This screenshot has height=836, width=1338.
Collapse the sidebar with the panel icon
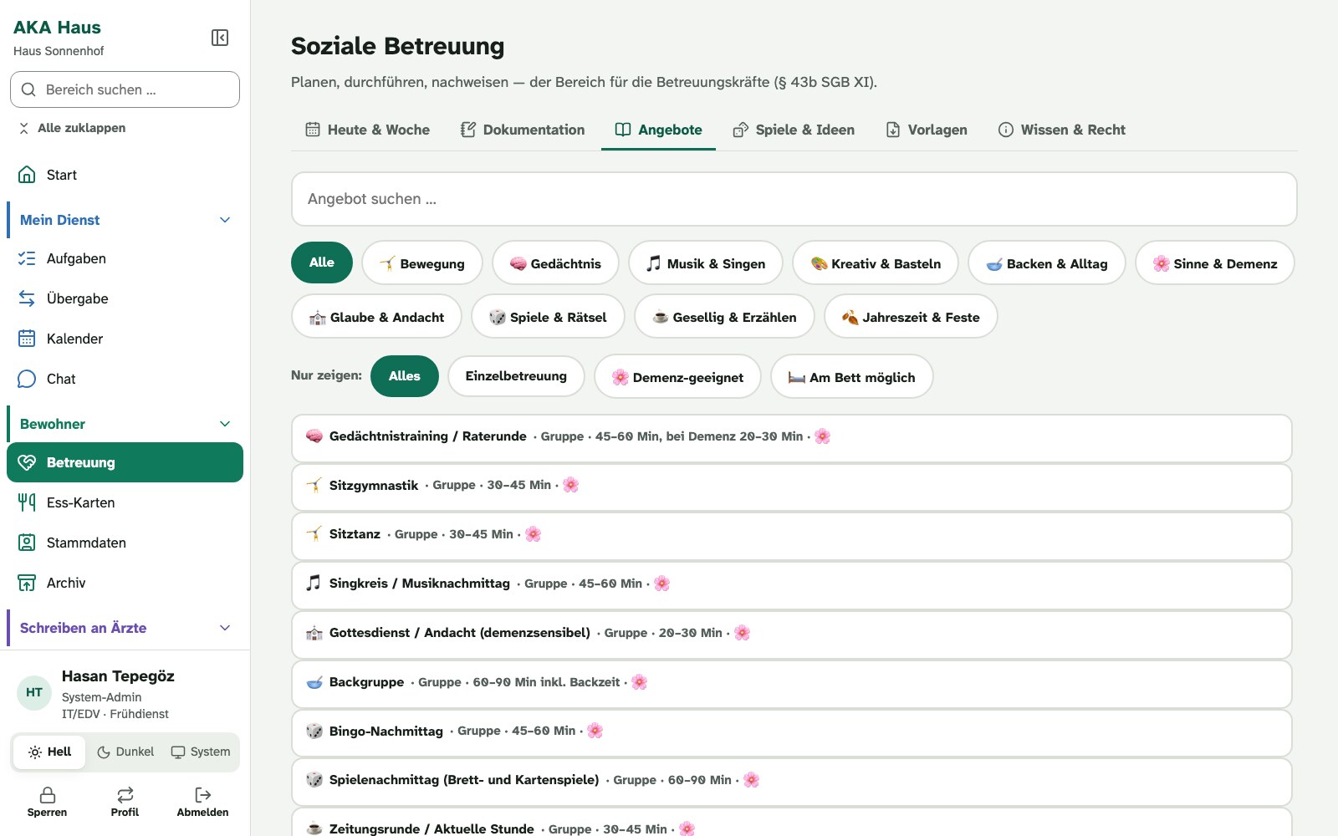tap(220, 38)
